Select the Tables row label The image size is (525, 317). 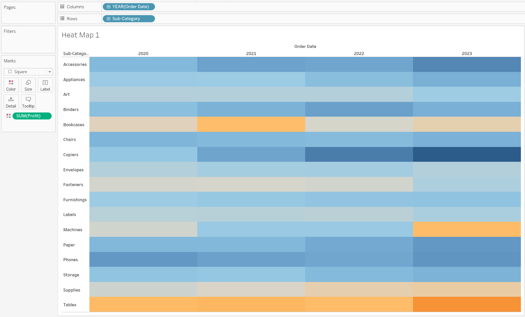69,305
